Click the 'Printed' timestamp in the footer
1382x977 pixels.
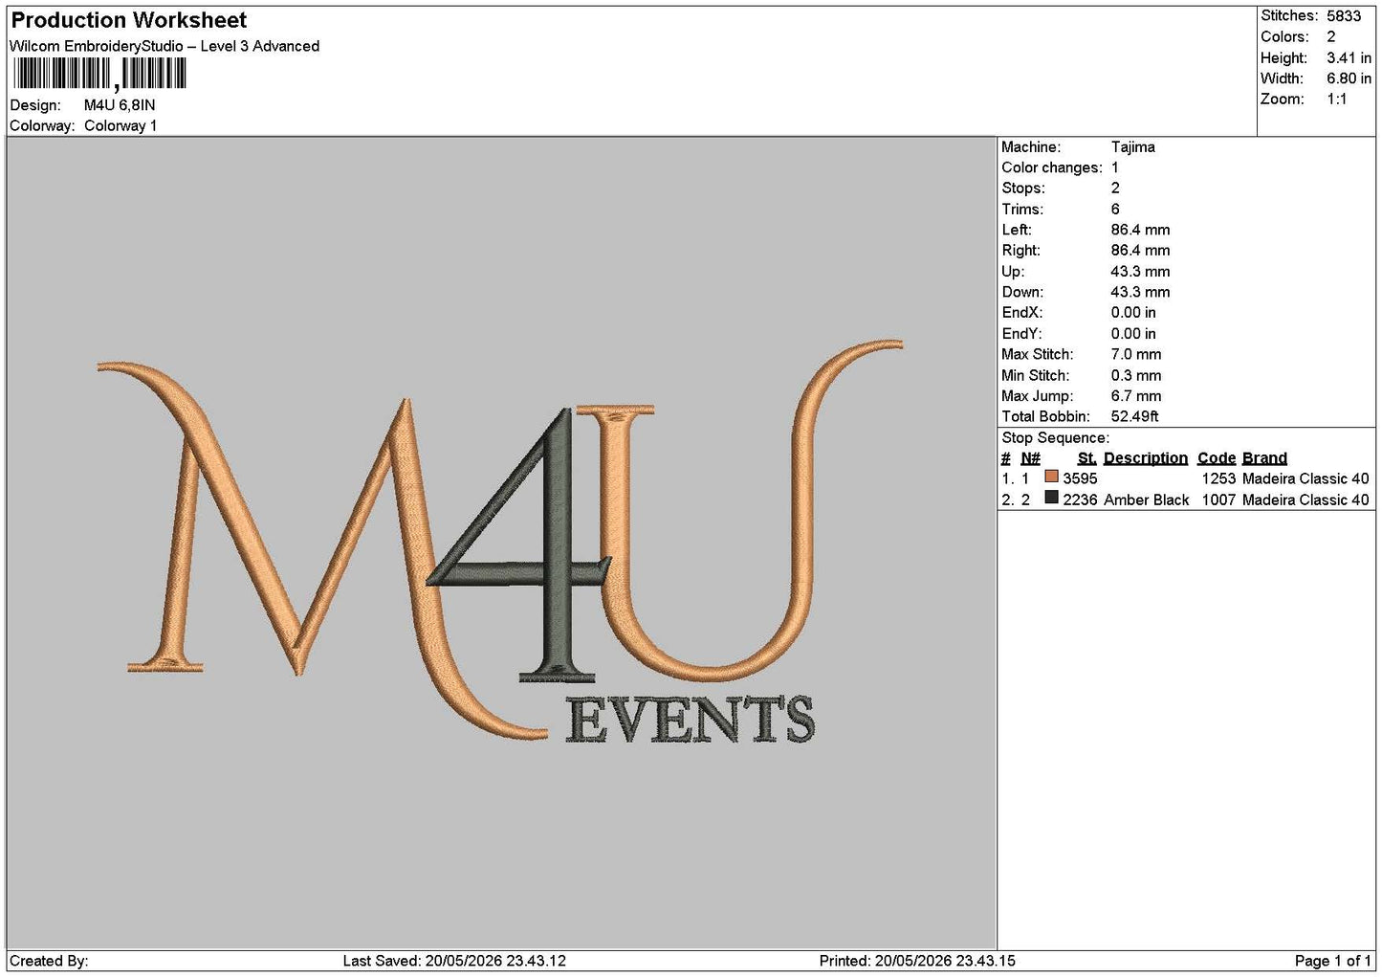pos(917,961)
